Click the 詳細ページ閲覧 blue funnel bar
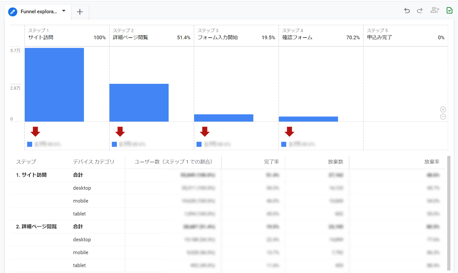This screenshot has width=458, height=273. (139, 103)
